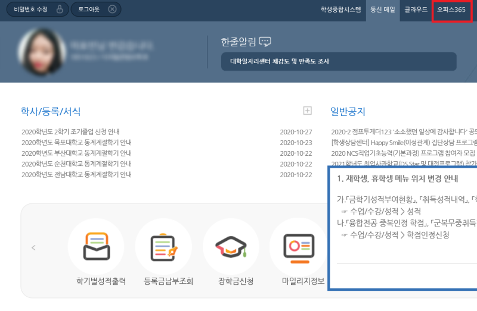Open the 일반공지 section heading
This screenshot has height=311, width=477.
click(348, 111)
